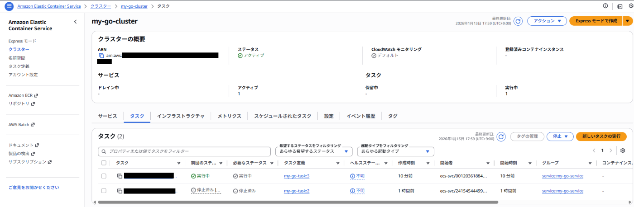Viewport: 634px width, 207px height.
Task: Focus the task filter search field
Action: 185,151
